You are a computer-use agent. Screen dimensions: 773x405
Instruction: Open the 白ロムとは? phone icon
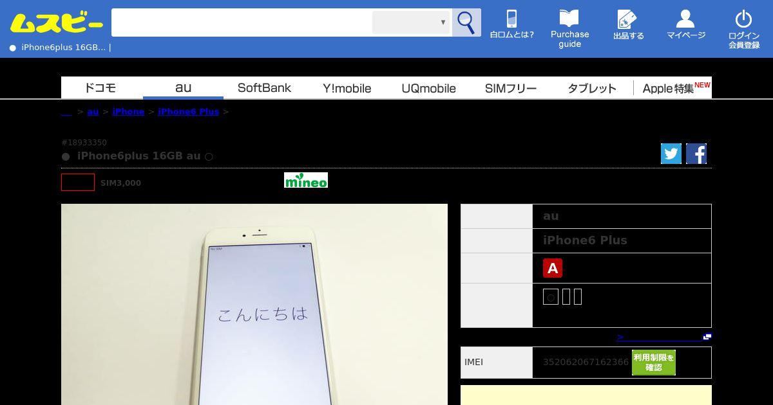pyautogui.click(x=511, y=24)
